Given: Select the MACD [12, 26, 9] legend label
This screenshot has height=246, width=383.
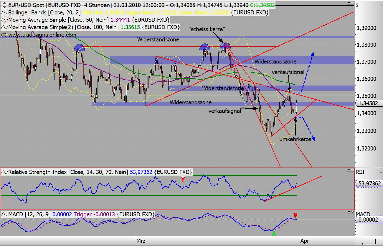Looking at the screenshot, I should click(x=29, y=215).
